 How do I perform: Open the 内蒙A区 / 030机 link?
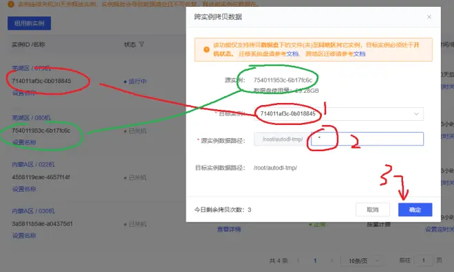[x=33, y=211]
